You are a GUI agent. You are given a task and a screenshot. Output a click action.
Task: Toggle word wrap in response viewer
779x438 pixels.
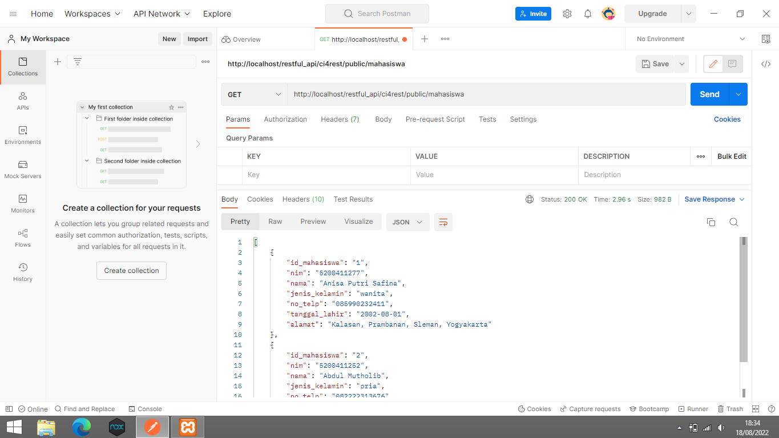[x=443, y=222]
